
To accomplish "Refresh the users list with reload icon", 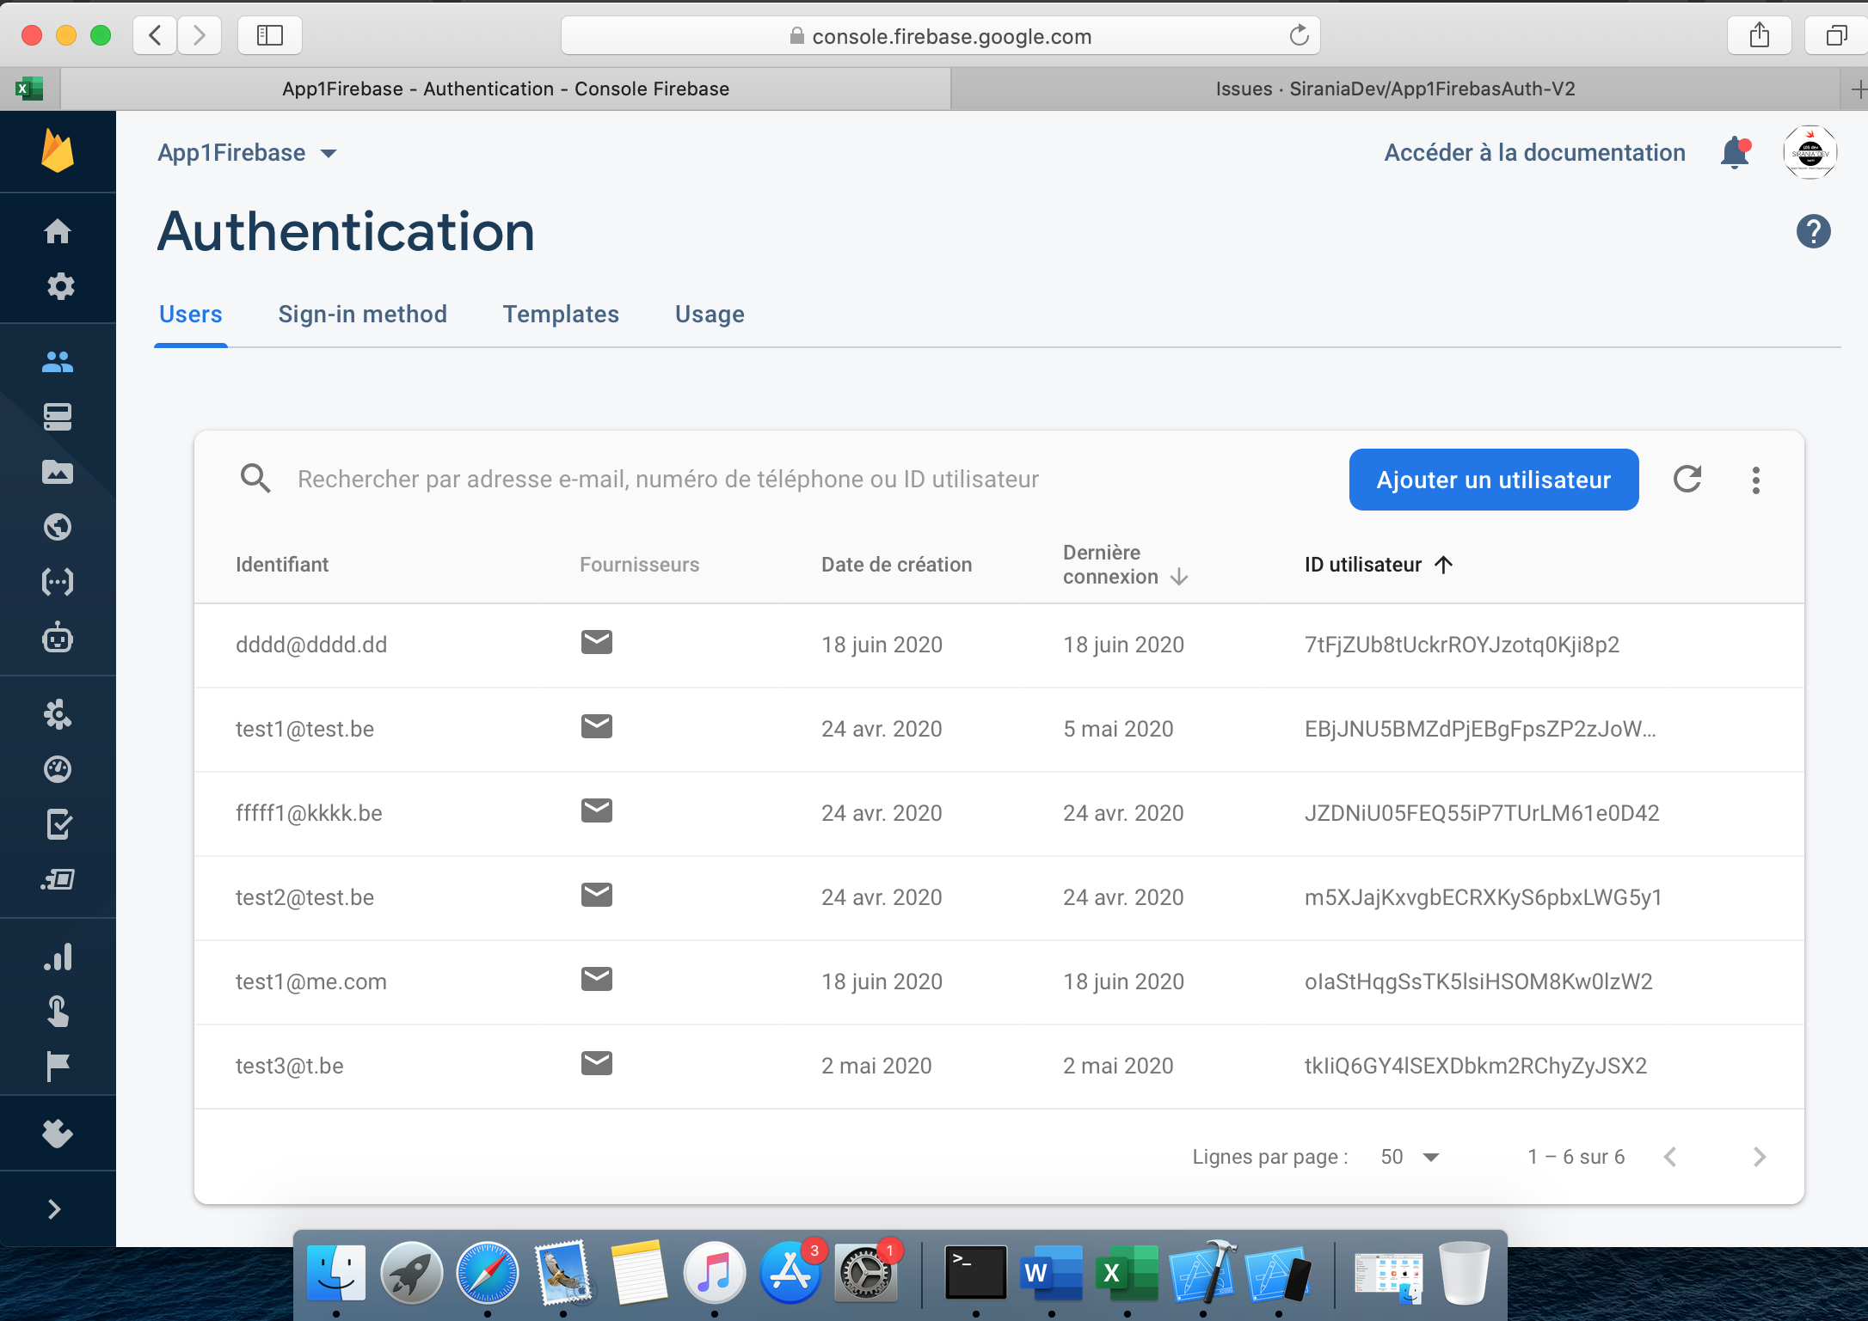I will coord(1687,479).
